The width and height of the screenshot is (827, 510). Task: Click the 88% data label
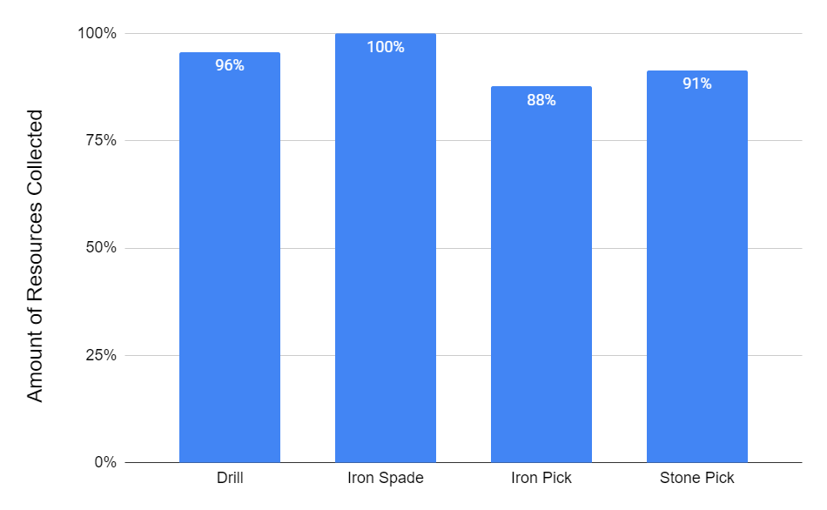click(541, 100)
